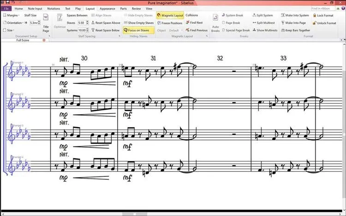Open the Orientation dropdown
The height and width of the screenshot is (216, 346).
(13, 23)
